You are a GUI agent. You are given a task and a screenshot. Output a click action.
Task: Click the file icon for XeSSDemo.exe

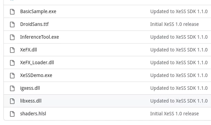tap(12, 76)
